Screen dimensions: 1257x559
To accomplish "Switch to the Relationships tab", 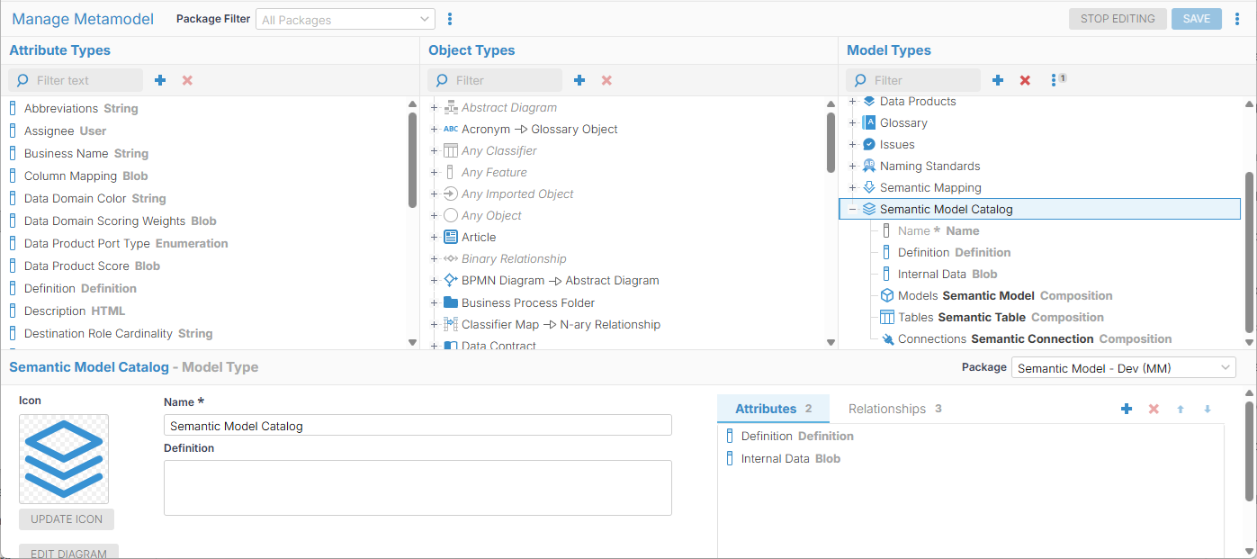I will click(894, 409).
